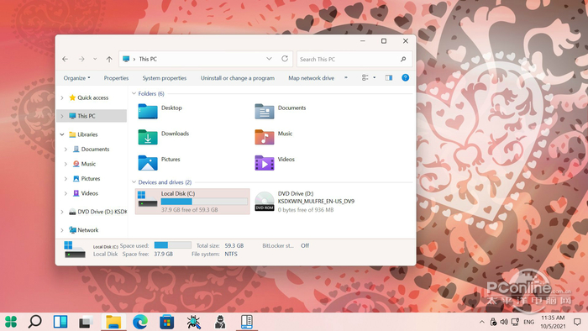Open the Organize menu
The width and height of the screenshot is (588, 331).
tap(77, 78)
